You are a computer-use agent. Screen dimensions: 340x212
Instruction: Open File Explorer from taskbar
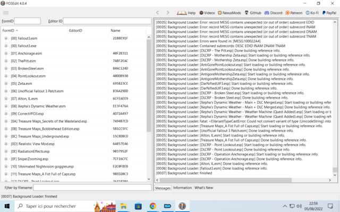(124, 206)
